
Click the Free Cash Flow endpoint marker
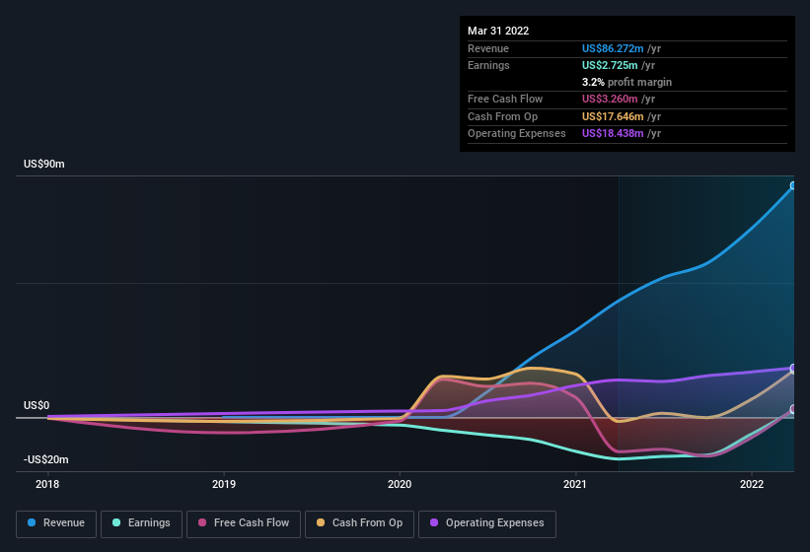[x=793, y=409]
